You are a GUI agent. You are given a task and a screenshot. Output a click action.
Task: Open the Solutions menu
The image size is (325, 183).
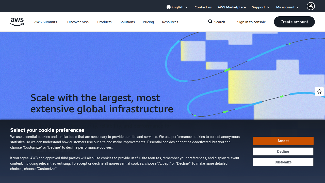tap(127, 22)
